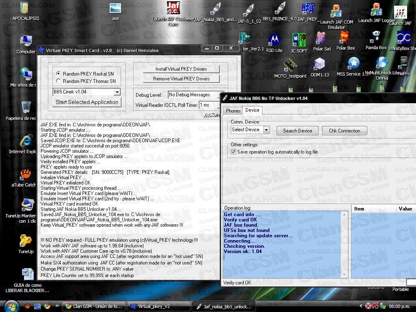The width and height of the screenshot is (416, 312).
Task: Open the 'ase' image icon on desktop
Action: 115,9
